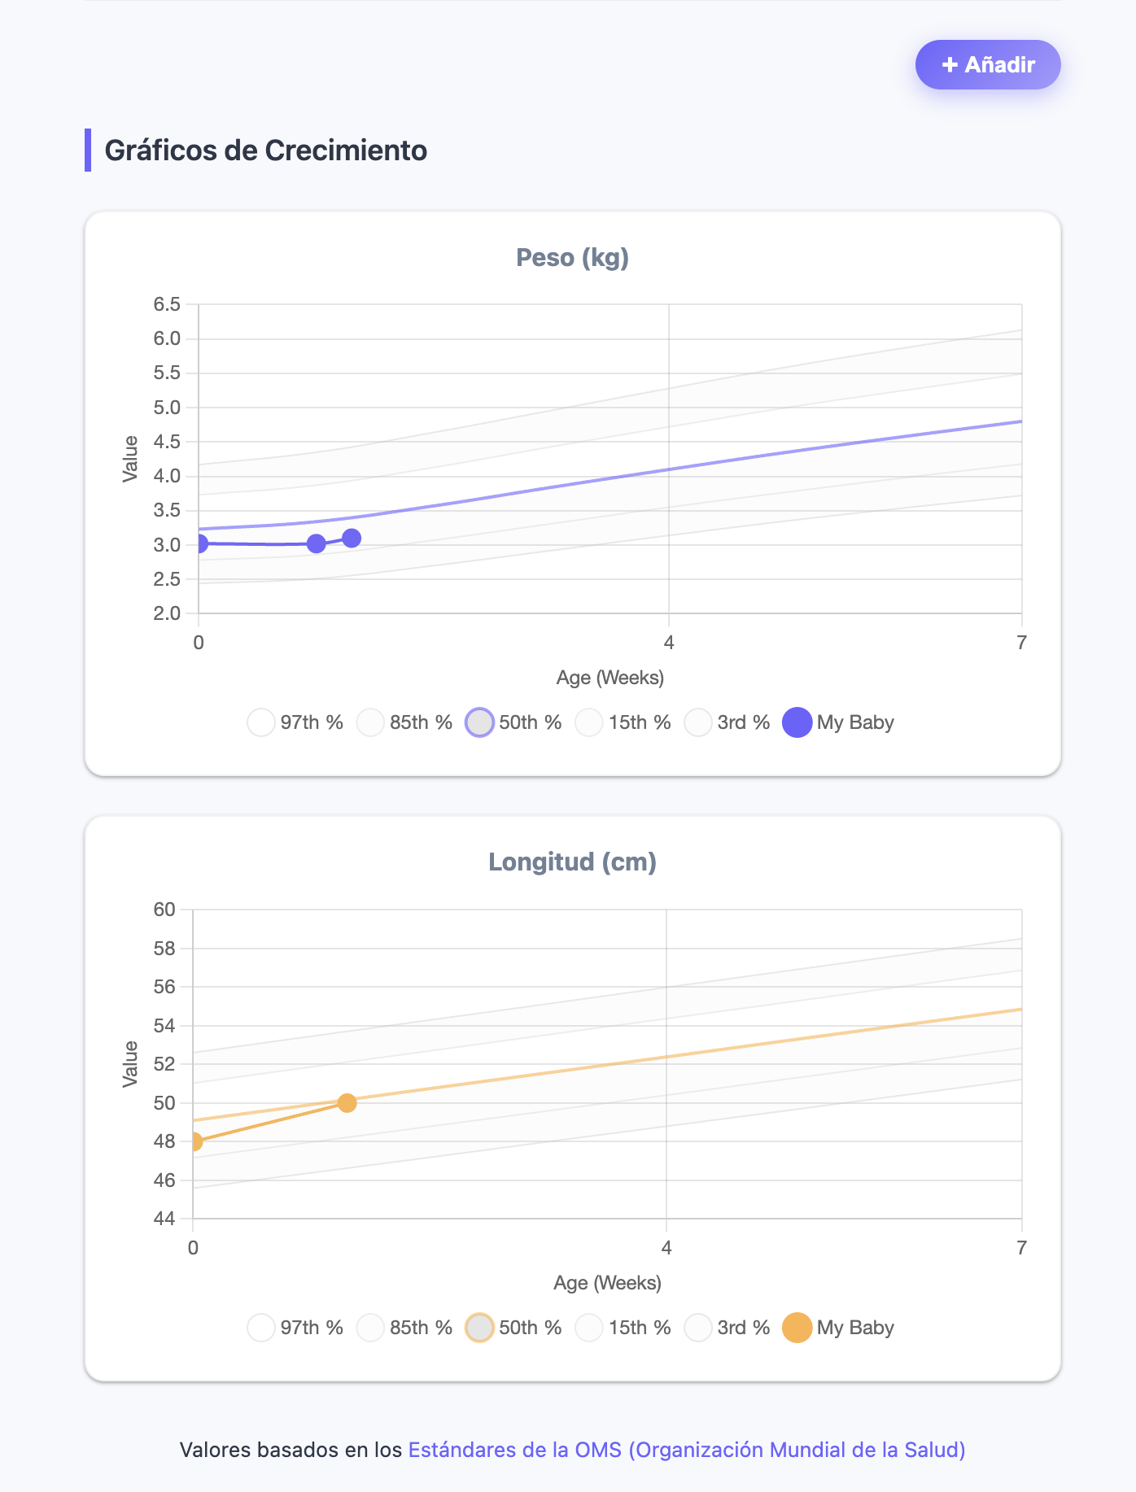Click the second weight data point
This screenshot has height=1492, width=1136.
317,543
